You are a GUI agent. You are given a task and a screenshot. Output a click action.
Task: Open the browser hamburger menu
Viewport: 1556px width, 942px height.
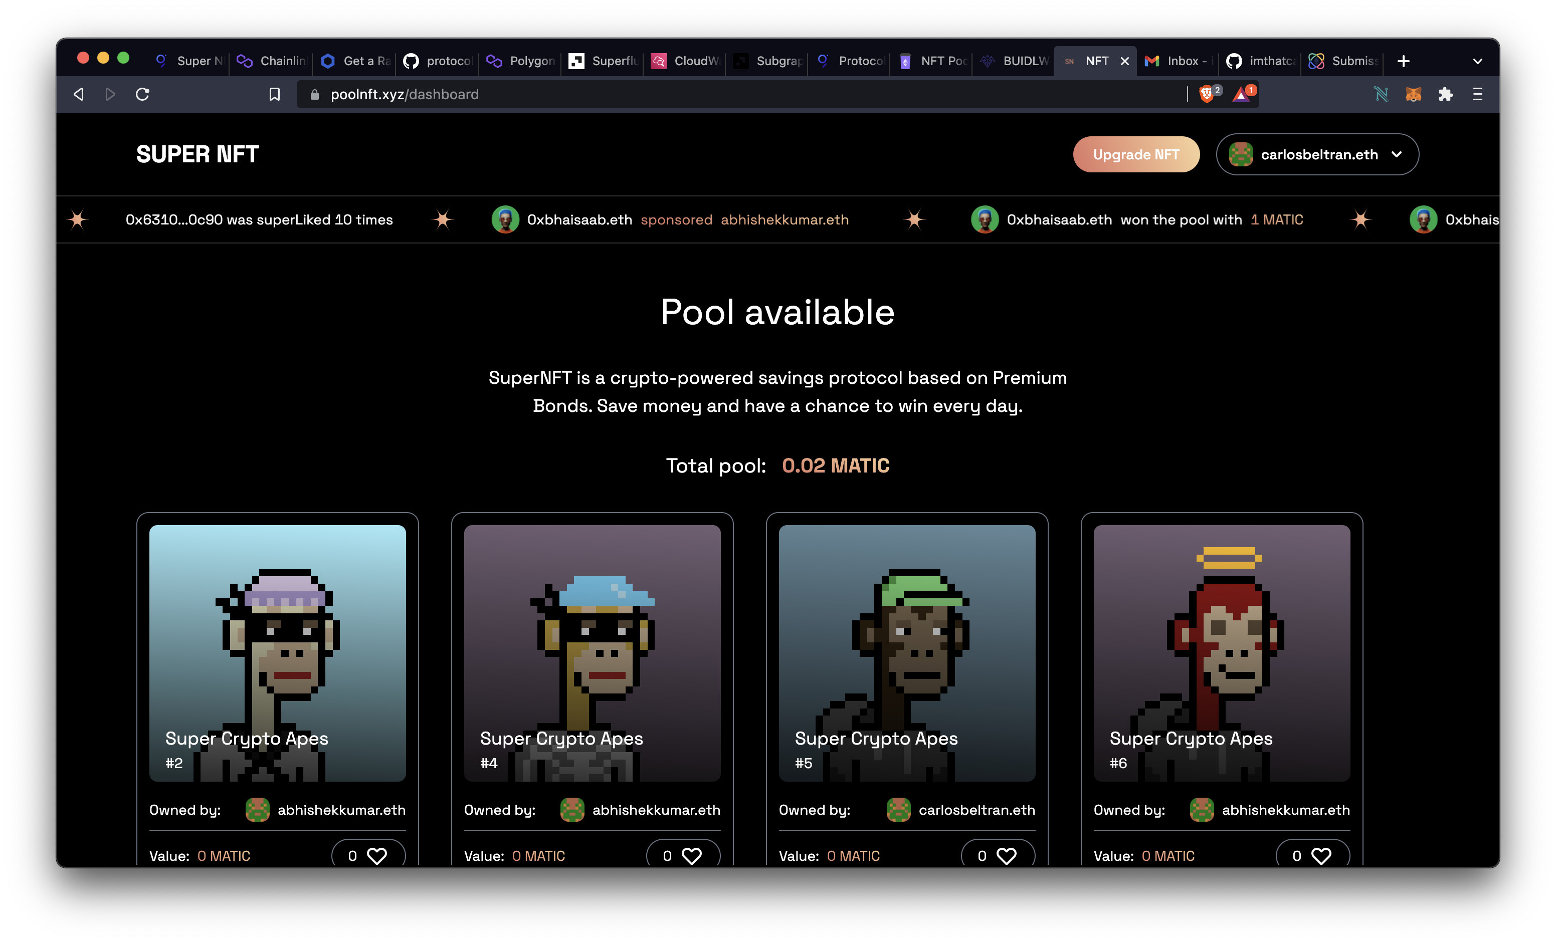[1478, 94]
